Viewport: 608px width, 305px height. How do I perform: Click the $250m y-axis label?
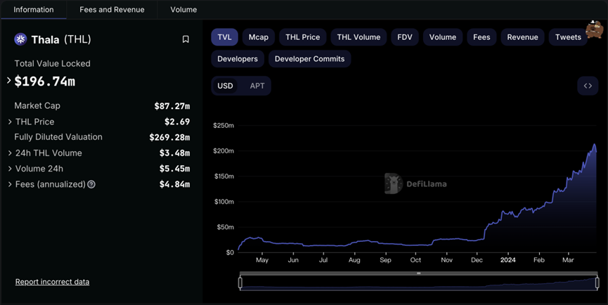224,126
